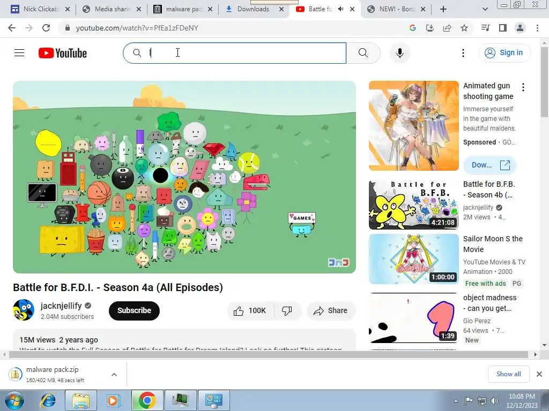Screen dimensions: 549x411
Task: Click the URL in the address bar
Action: click(x=137, y=28)
